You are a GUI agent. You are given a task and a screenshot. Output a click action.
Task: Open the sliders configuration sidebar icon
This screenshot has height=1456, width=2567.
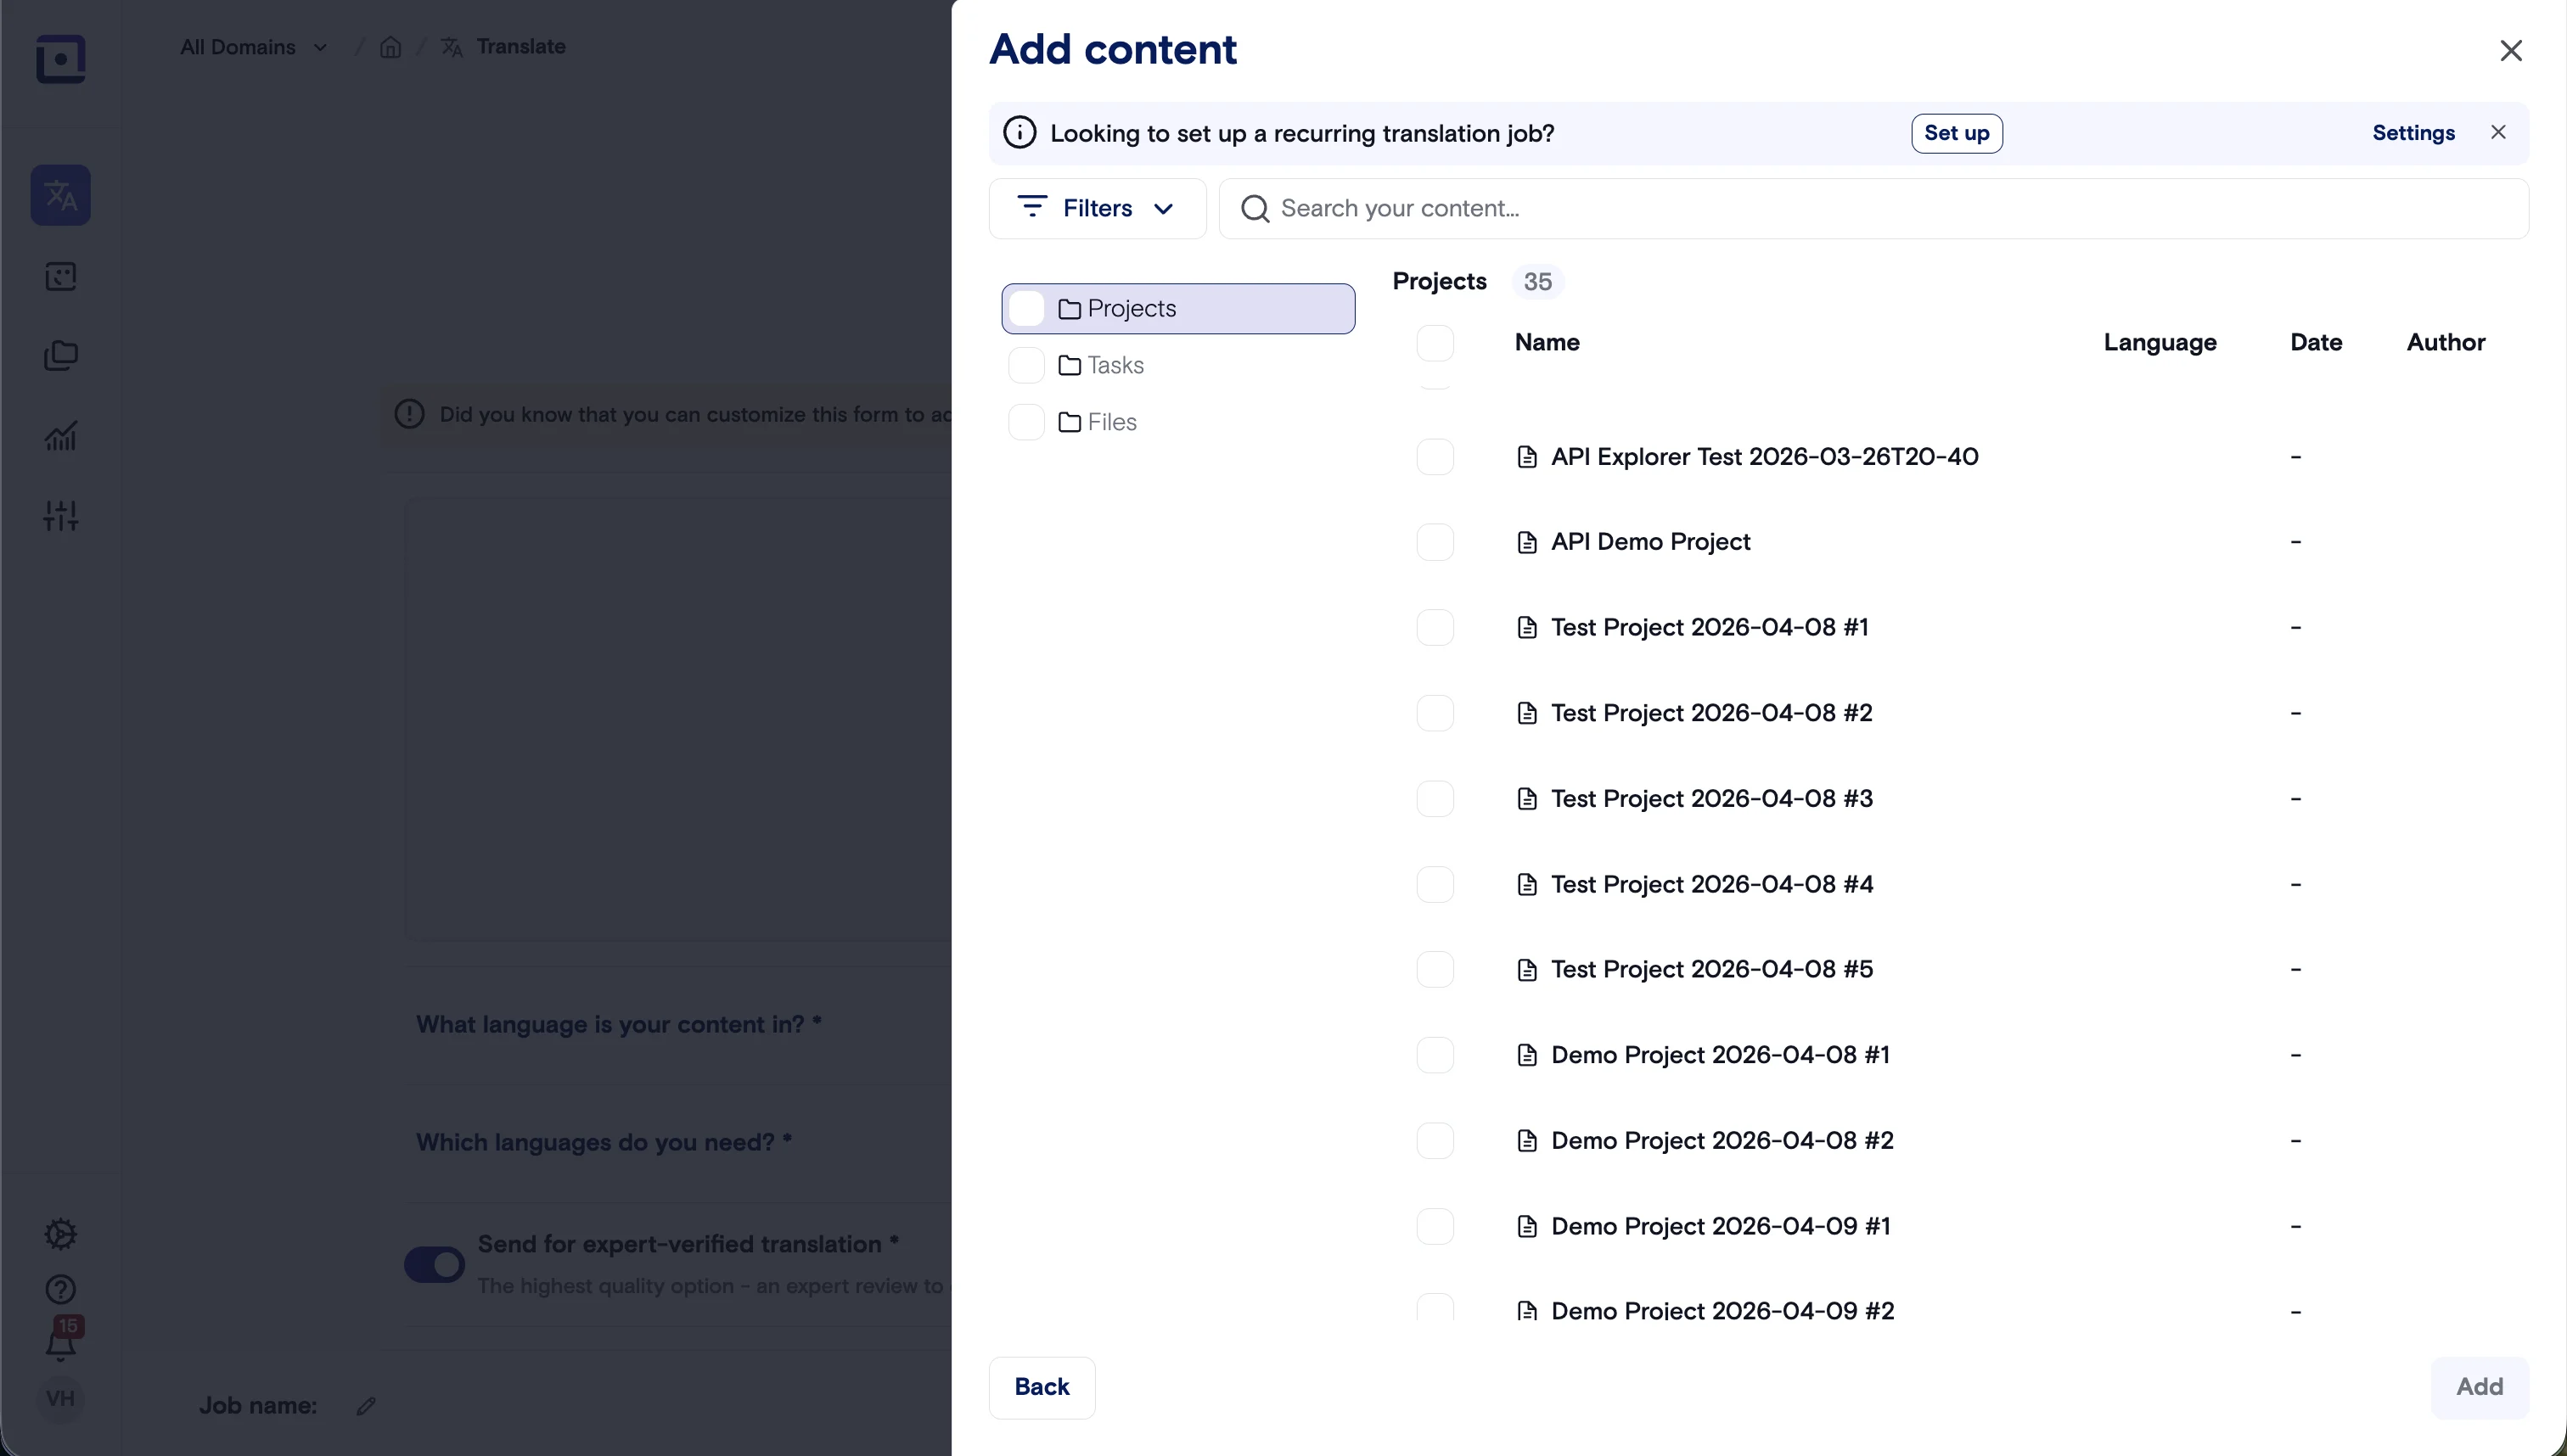pyautogui.click(x=61, y=516)
